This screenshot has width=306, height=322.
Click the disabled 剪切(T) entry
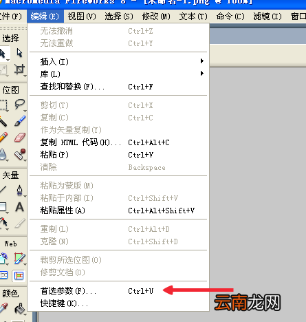pos(118,105)
